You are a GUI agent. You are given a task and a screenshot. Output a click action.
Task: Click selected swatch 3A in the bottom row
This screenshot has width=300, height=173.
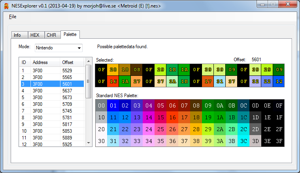click(x=172, y=81)
